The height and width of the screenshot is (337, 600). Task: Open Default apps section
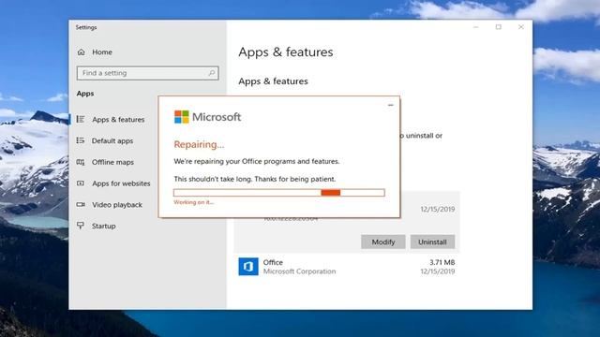112,141
